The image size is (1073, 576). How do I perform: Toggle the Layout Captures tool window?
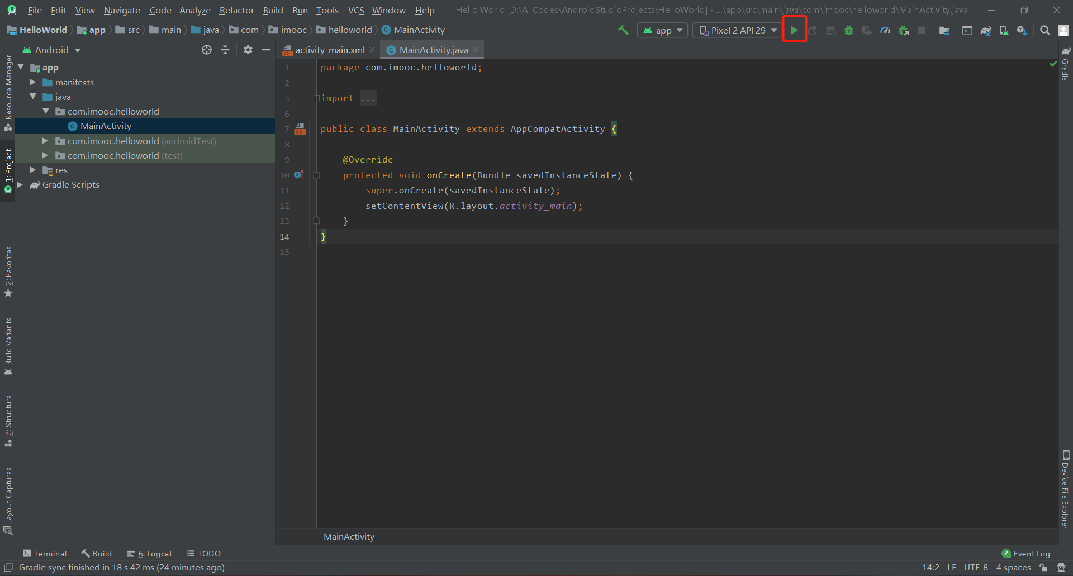tap(8, 501)
